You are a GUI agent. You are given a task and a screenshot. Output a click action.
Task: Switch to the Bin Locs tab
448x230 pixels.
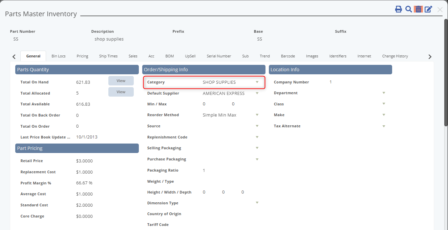coord(59,56)
